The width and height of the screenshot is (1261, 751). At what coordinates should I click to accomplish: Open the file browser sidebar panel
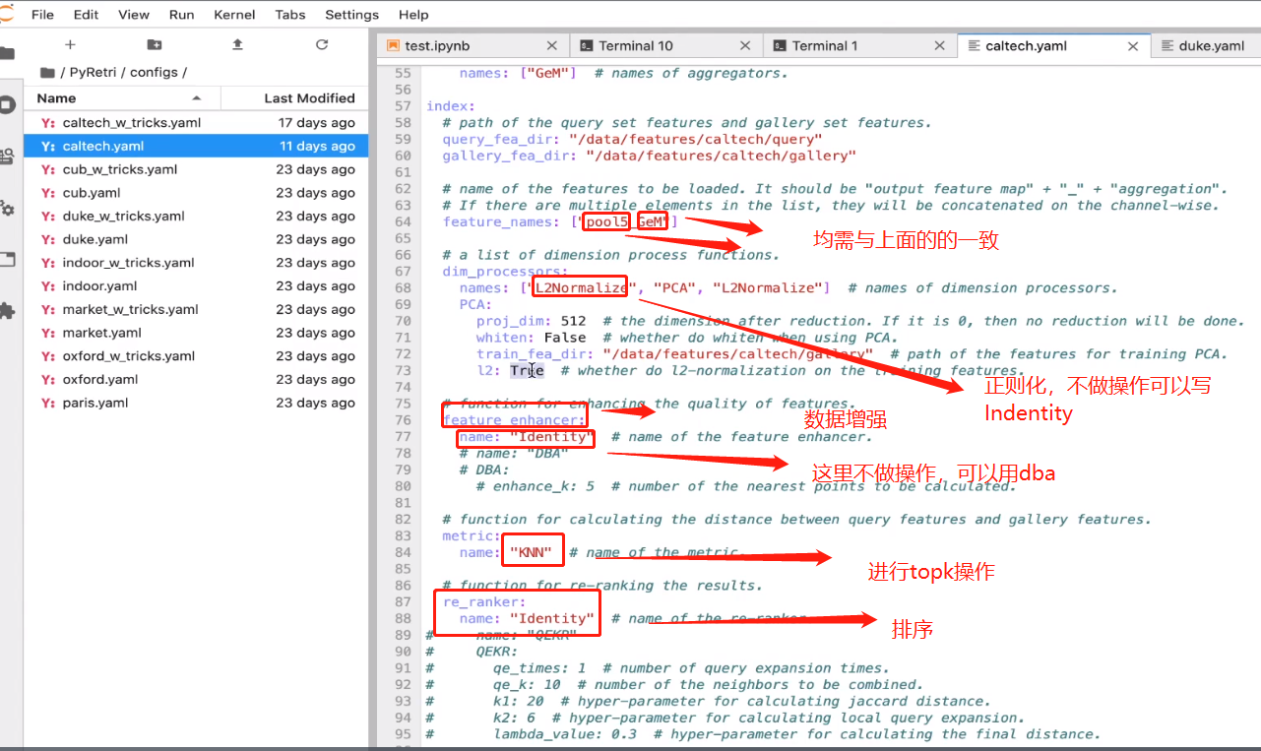click(x=8, y=54)
